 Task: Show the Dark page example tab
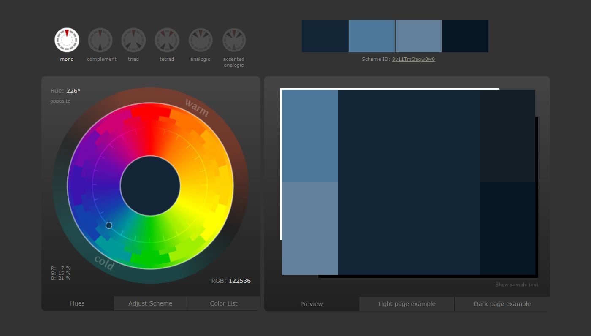[502, 304]
